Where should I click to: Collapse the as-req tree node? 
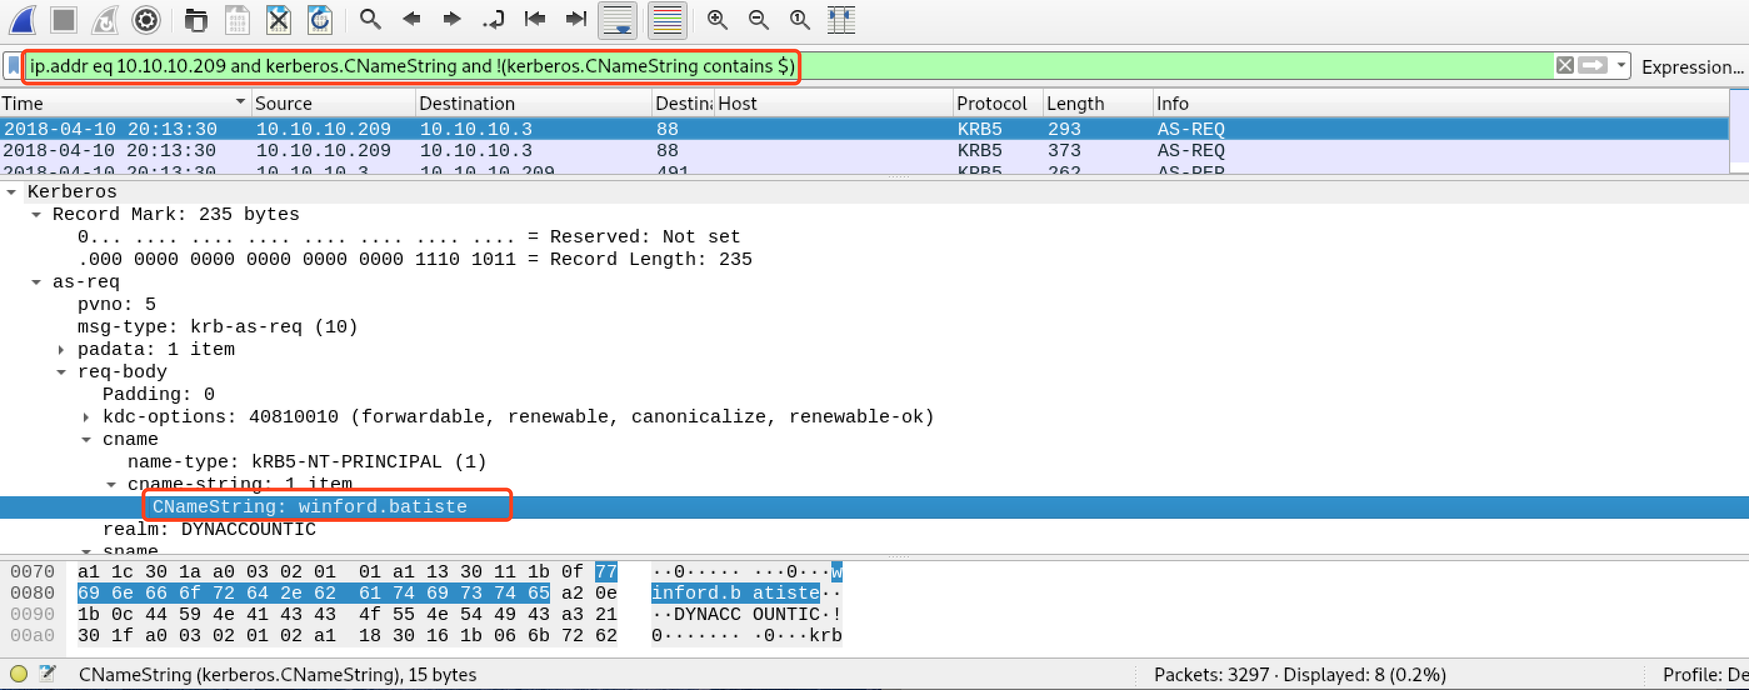[x=37, y=282]
